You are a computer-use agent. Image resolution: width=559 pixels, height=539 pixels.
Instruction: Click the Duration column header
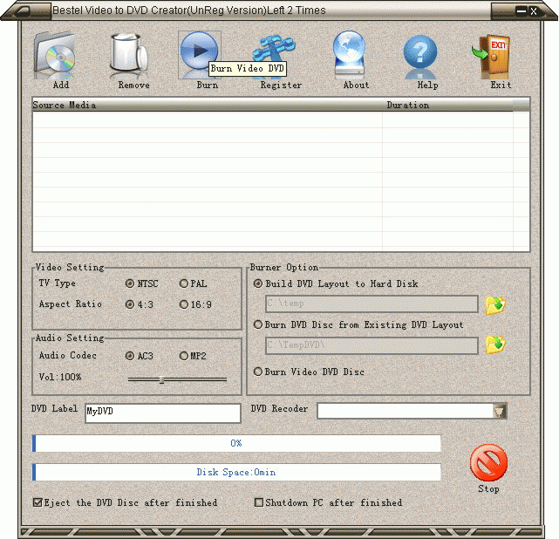[447, 106]
